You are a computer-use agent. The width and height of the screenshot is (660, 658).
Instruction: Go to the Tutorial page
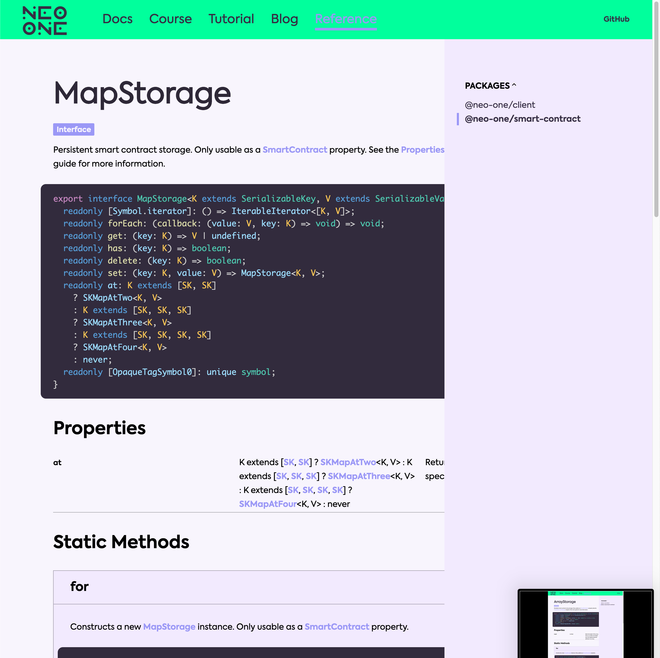coord(231,19)
